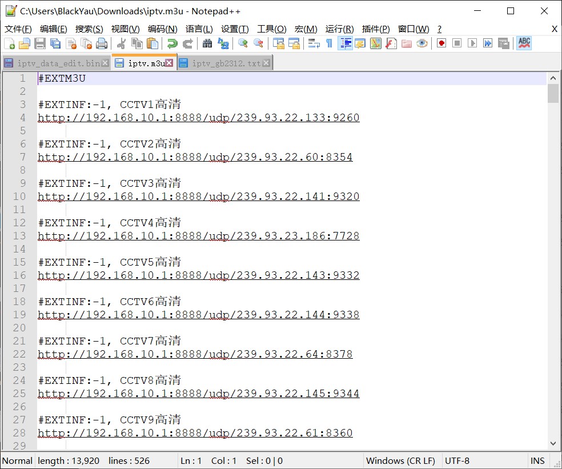Viewport: 562px width, 469px height.
Task: Open the URL ending 141:9320 on line 10
Action: coord(199,197)
